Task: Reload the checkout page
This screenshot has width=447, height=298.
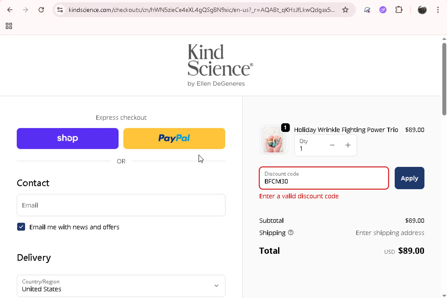Action: [x=41, y=10]
